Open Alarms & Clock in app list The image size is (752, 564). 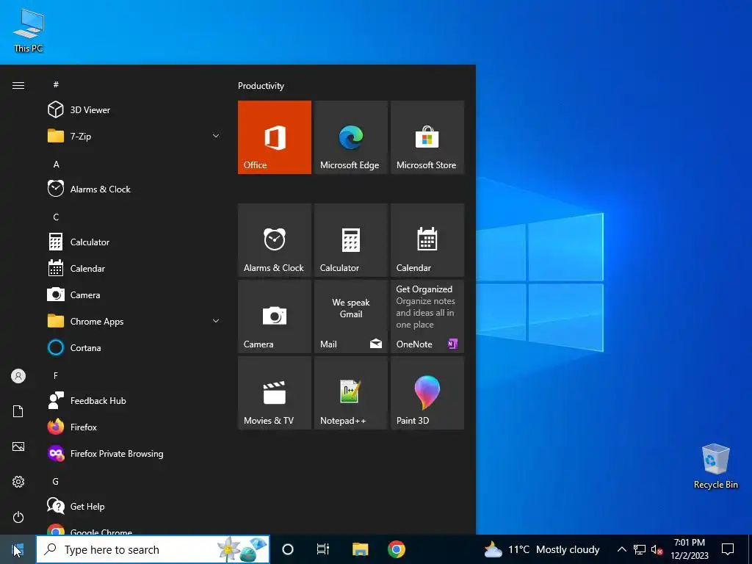pyautogui.click(x=134, y=189)
